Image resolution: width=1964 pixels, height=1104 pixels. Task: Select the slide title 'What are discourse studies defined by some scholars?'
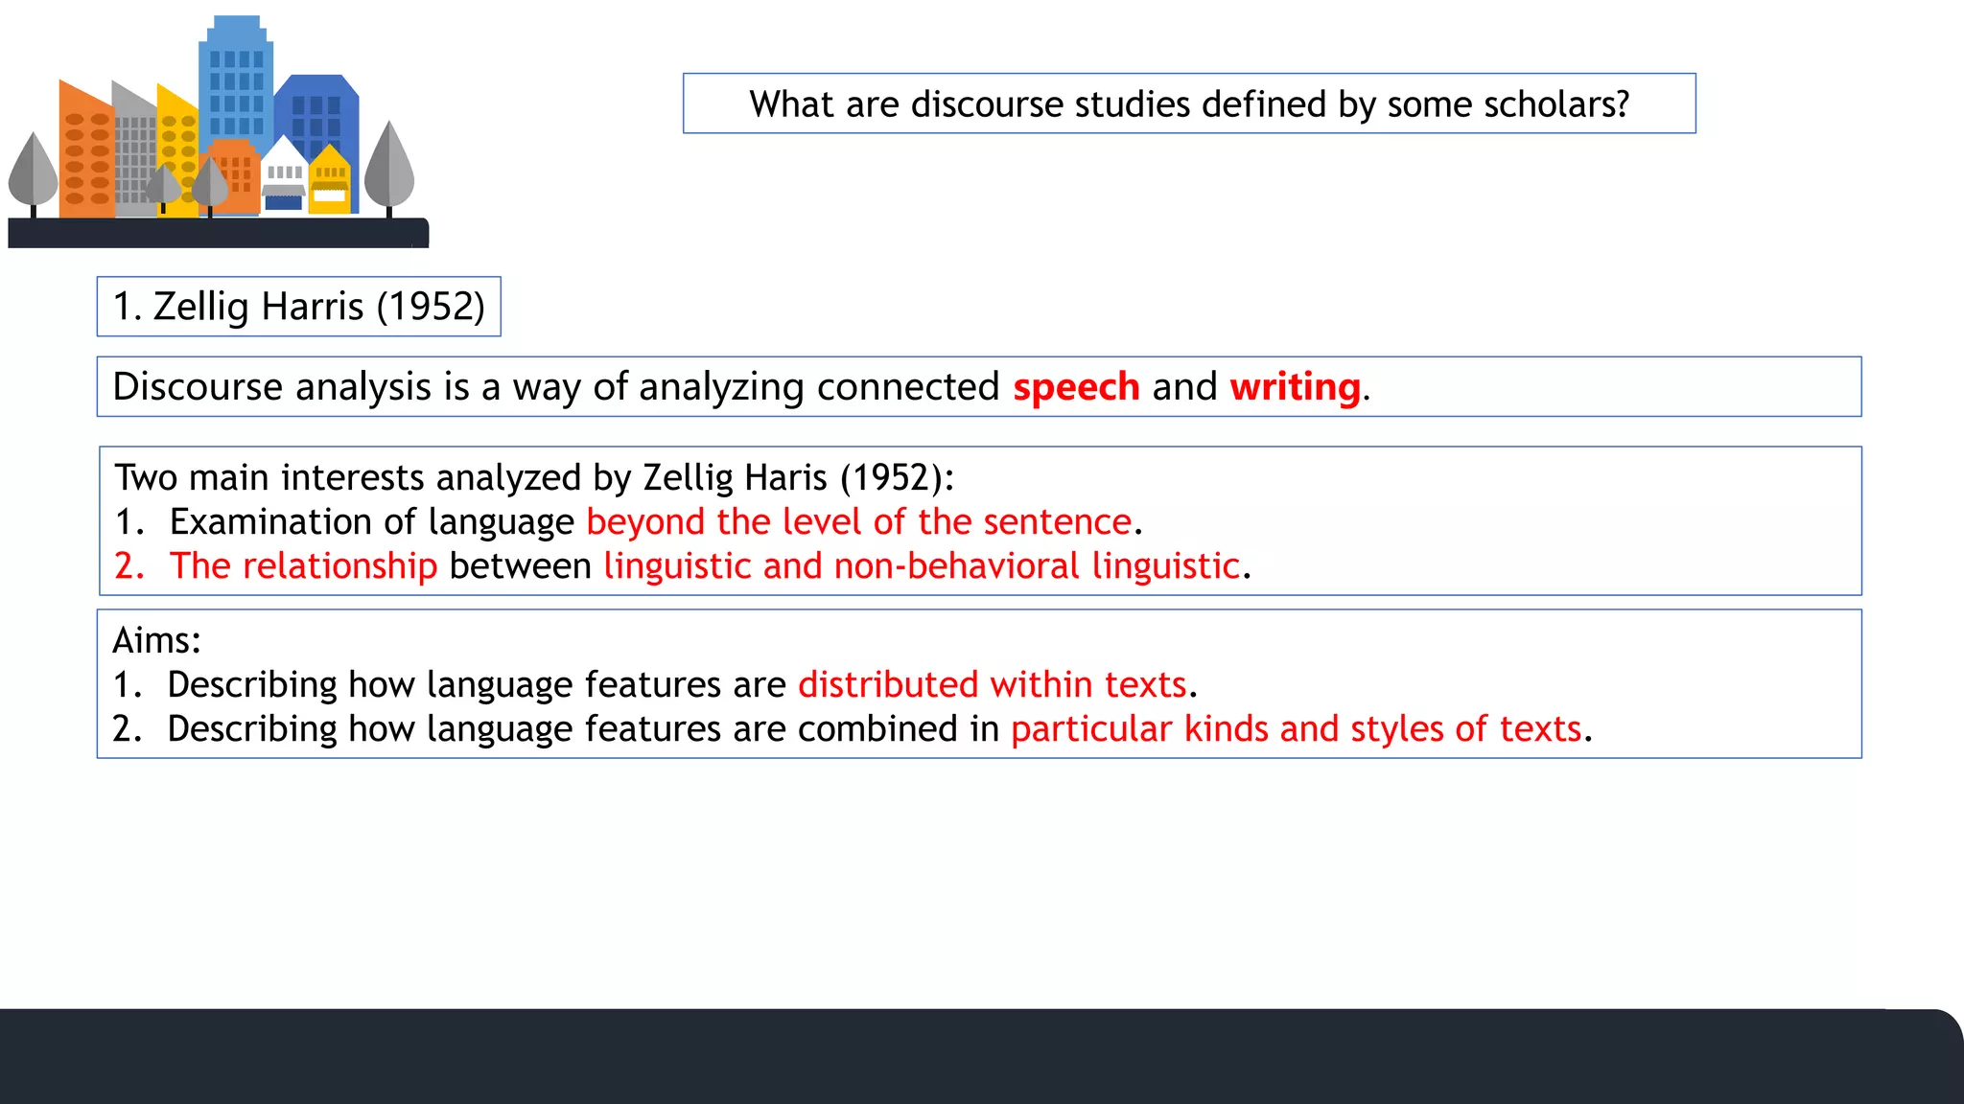pyautogui.click(x=1189, y=103)
